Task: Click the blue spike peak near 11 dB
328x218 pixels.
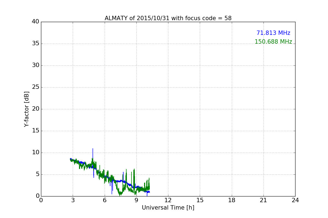Action: pos(93,149)
